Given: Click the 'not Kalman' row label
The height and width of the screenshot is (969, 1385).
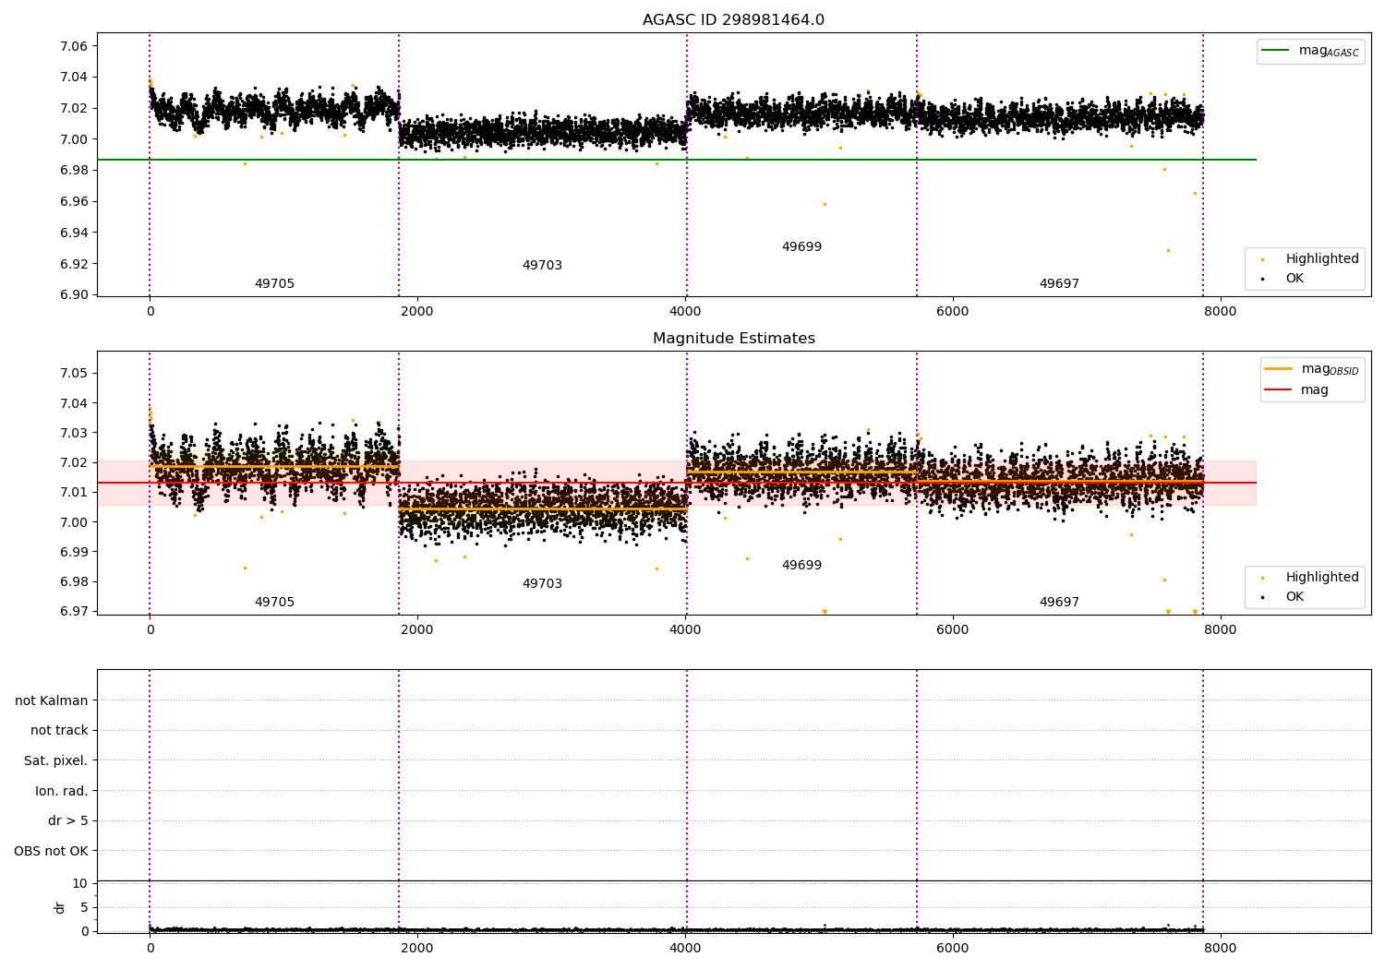Looking at the screenshot, I should click(52, 701).
